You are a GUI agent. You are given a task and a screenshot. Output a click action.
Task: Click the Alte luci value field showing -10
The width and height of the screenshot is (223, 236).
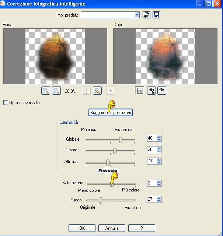coord(152,161)
